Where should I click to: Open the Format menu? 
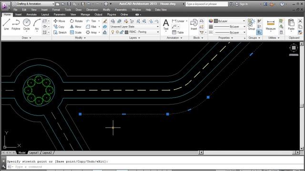pyautogui.click(x=56, y=9)
